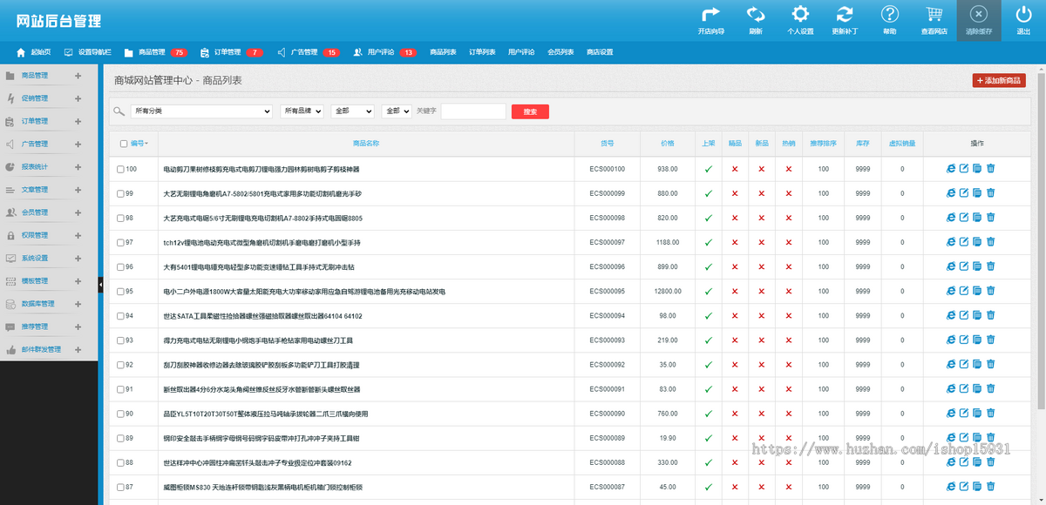Sort the table by the 编号 column header
This screenshot has width=1046, height=505.
tap(138, 143)
